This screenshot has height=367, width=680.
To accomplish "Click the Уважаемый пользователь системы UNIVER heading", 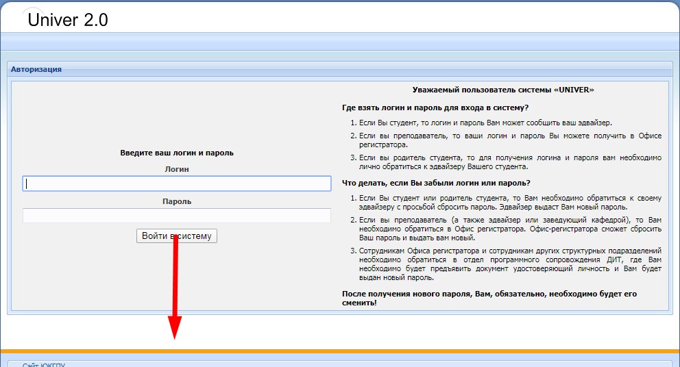I will (503, 90).
